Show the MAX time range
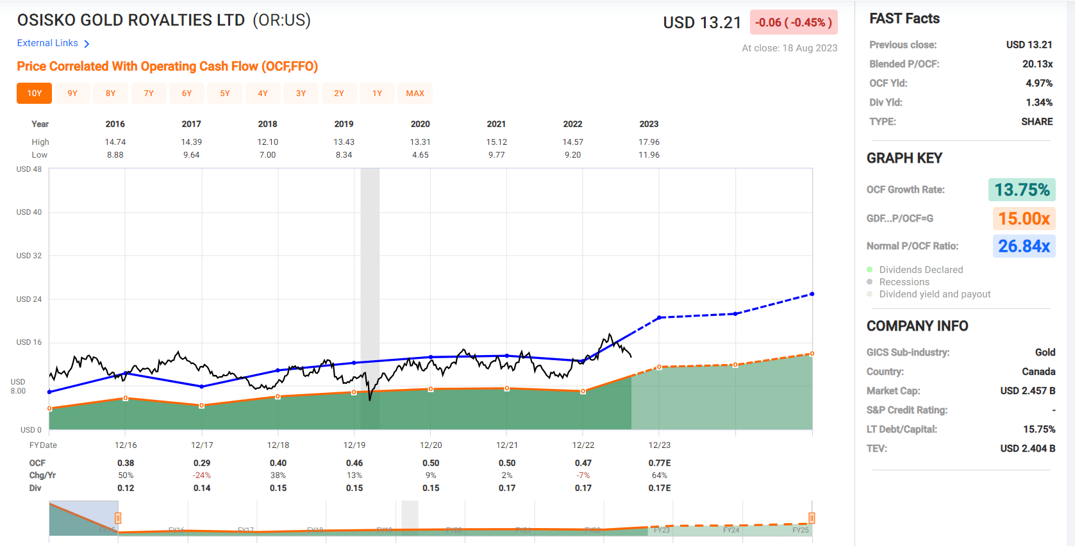The width and height of the screenshot is (1075, 546). (415, 93)
